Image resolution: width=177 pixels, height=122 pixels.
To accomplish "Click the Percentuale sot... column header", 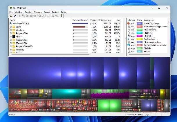I will [80, 20].
